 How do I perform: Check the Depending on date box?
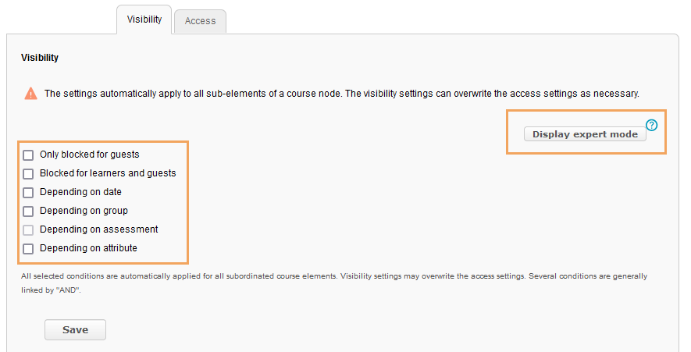tap(28, 193)
